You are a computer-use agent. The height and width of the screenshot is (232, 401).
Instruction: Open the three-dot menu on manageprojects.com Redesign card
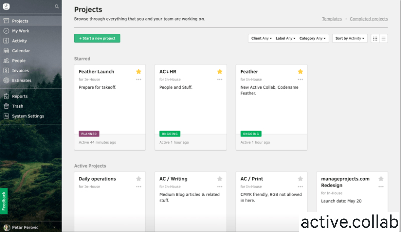coord(381,187)
